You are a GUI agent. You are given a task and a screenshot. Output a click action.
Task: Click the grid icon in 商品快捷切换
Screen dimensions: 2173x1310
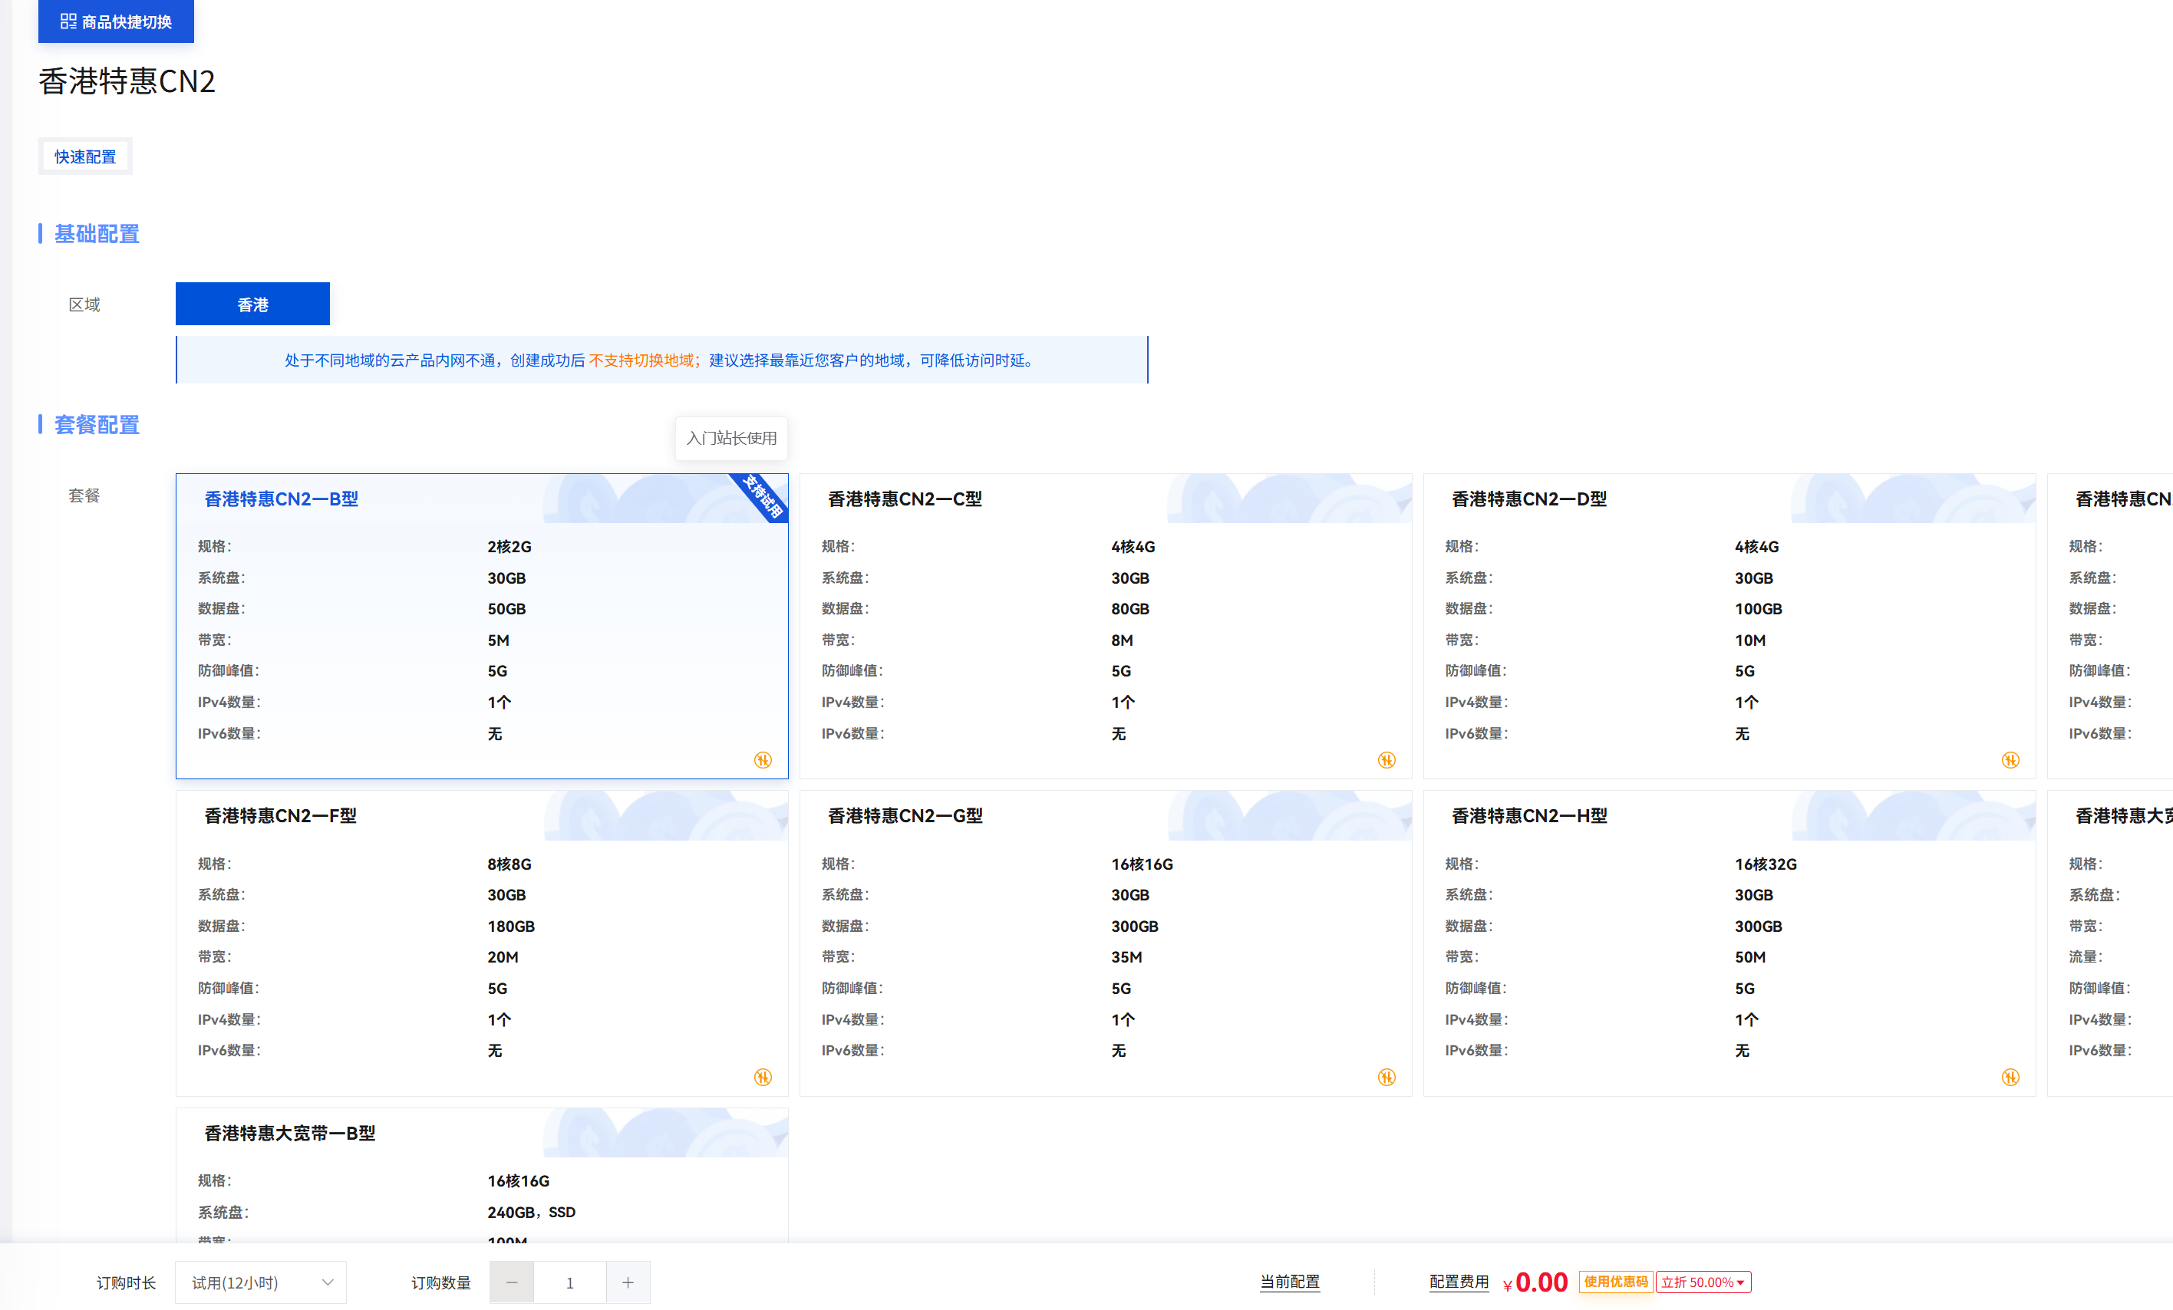[68, 21]
